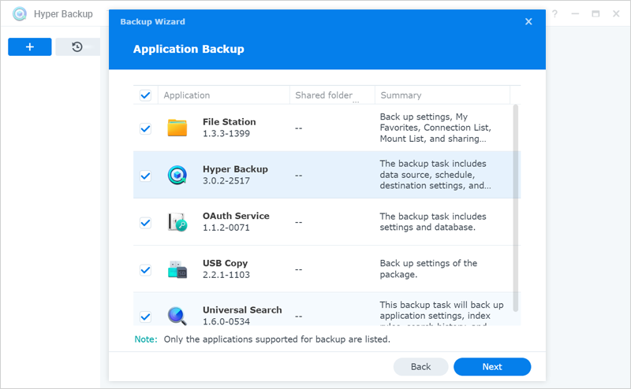Click version text 3.0.2-2517

coord(226,181)
